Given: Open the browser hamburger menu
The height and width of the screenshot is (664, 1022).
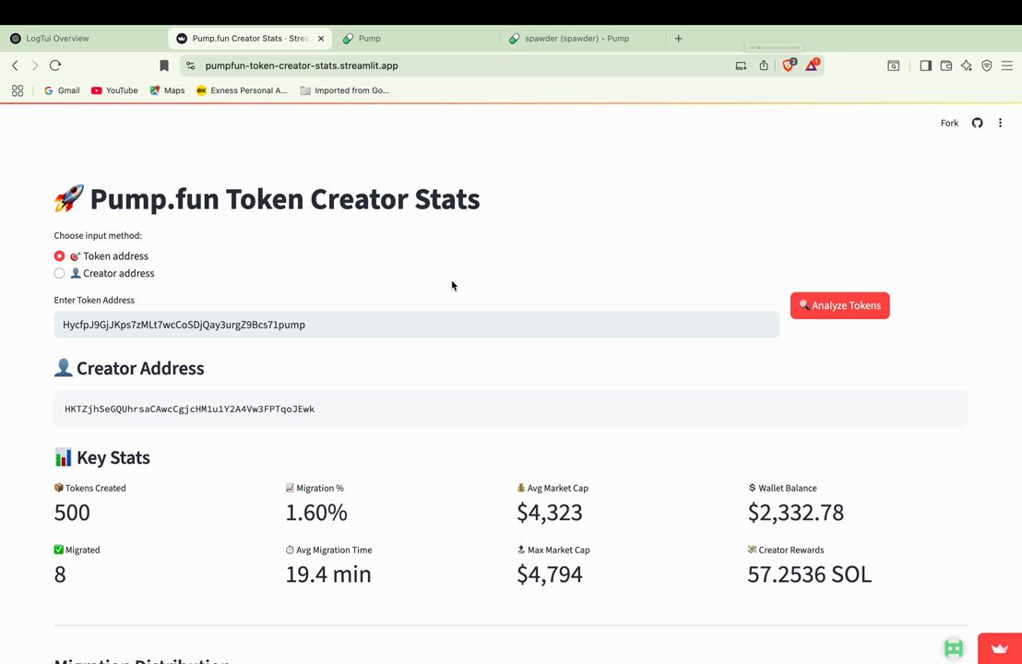Looking at the screenshot, I should pyautogui.click(x=1007, y=65).
